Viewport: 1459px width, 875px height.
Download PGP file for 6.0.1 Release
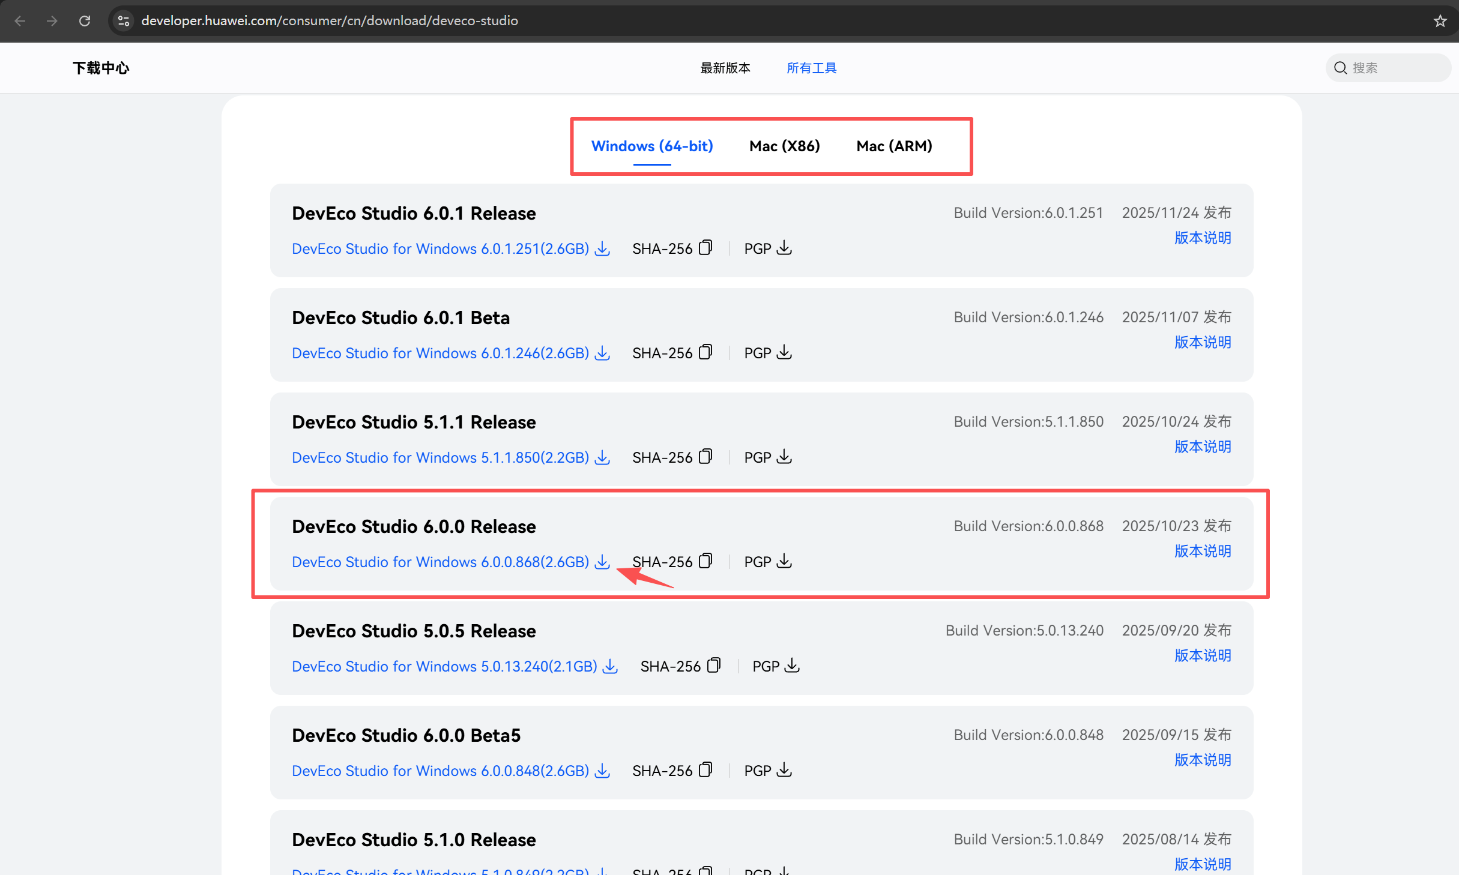[x=784, y=248]
